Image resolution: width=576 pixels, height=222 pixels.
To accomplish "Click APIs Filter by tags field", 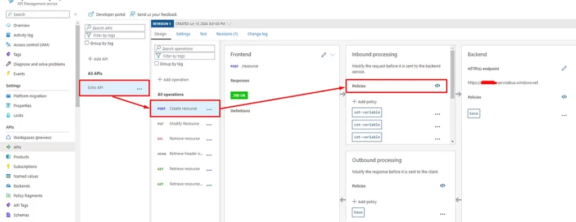I will coord(115,35).
